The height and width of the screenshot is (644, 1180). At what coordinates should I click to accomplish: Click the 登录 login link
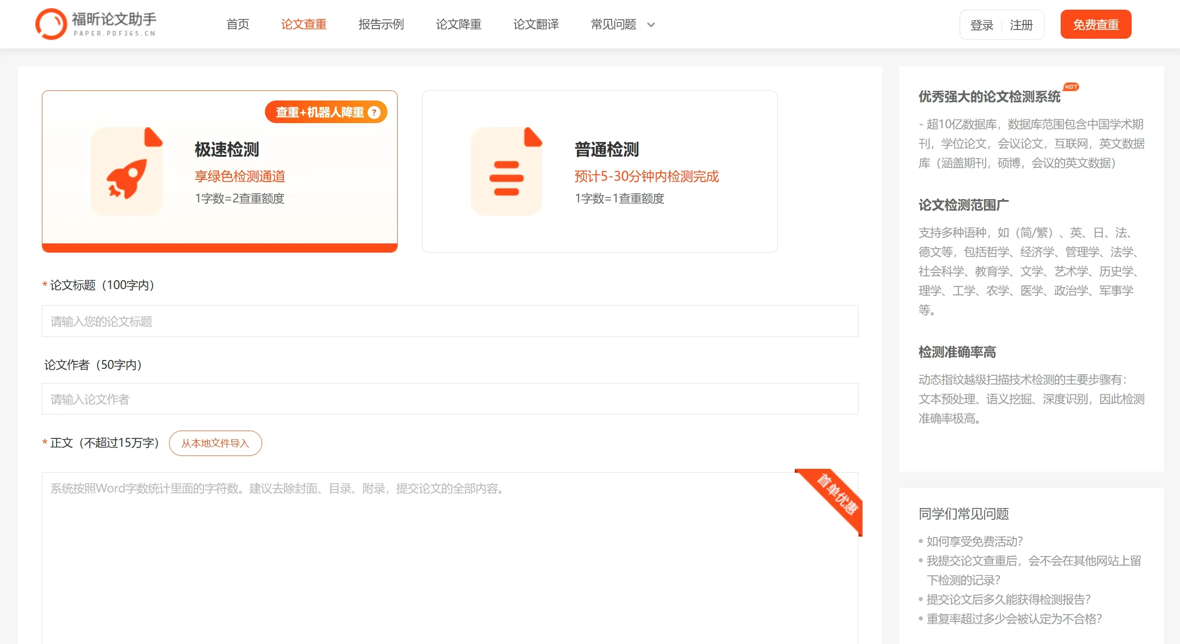(x=981, y=24)
